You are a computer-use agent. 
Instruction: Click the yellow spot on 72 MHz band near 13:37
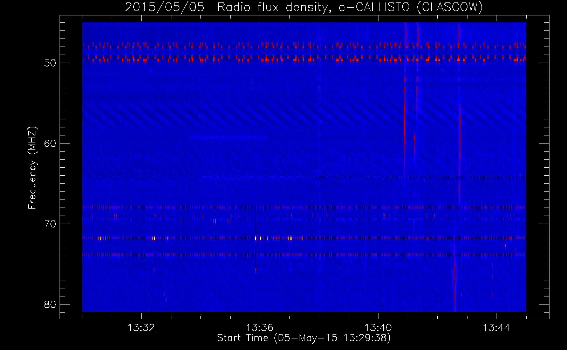pyautogui.click(x=291, y=238)
